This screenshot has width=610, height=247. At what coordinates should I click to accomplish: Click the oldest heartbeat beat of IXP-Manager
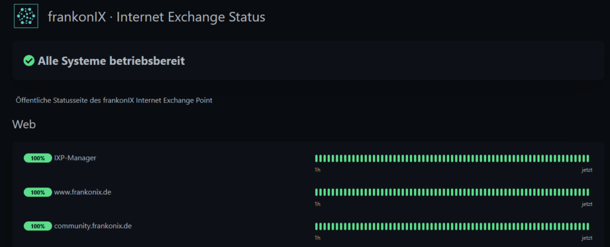316,158
